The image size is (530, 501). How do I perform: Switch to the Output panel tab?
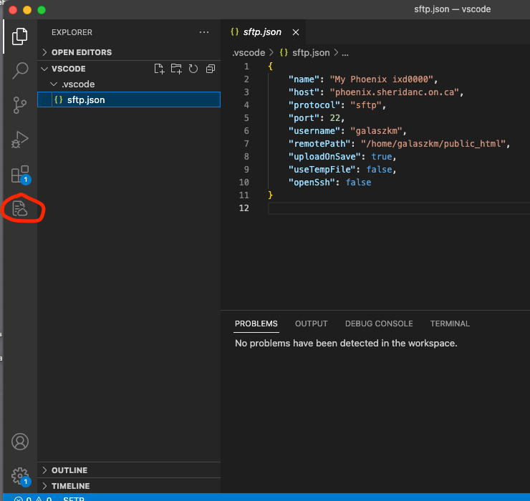tap(311, 324)
